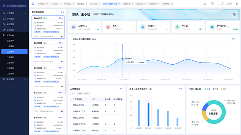The width and height of the screenshot is (241, 135).
Task: Open 详情 on the online 鄂A56232 card
Action: tap(60, 18)
